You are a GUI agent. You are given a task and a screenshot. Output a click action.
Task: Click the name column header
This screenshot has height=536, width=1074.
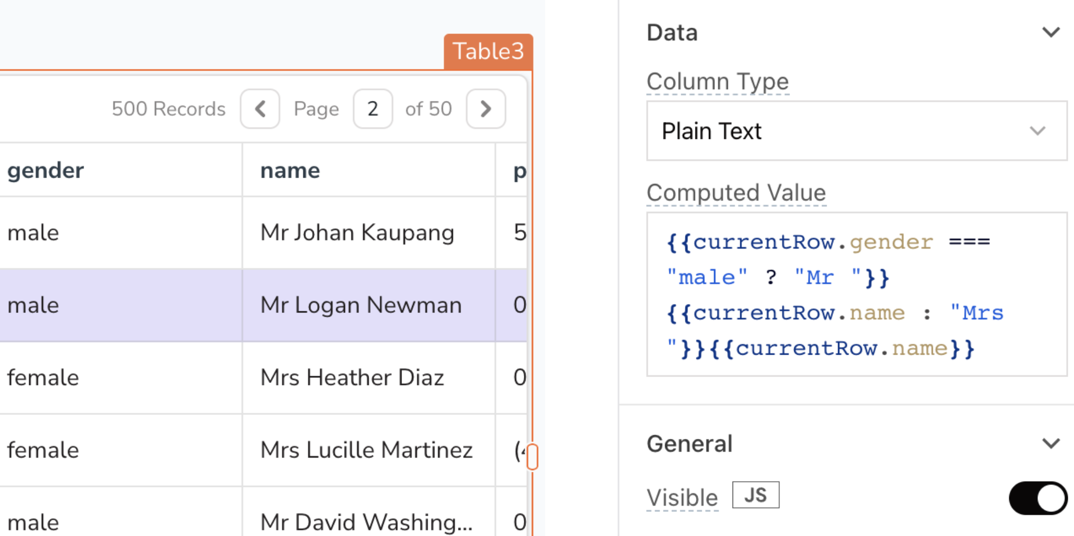pos(290,170)
